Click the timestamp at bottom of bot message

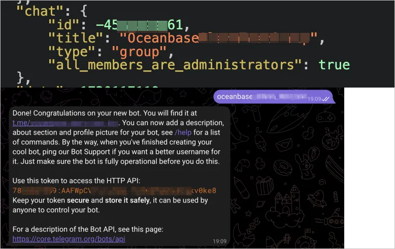pos(219,241)
